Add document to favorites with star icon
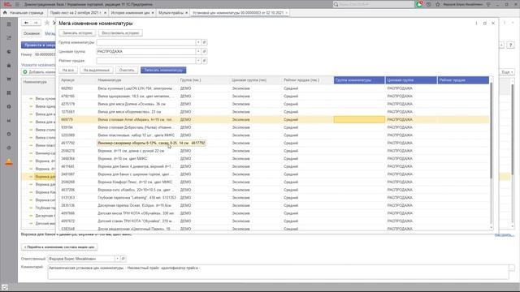 47,23
